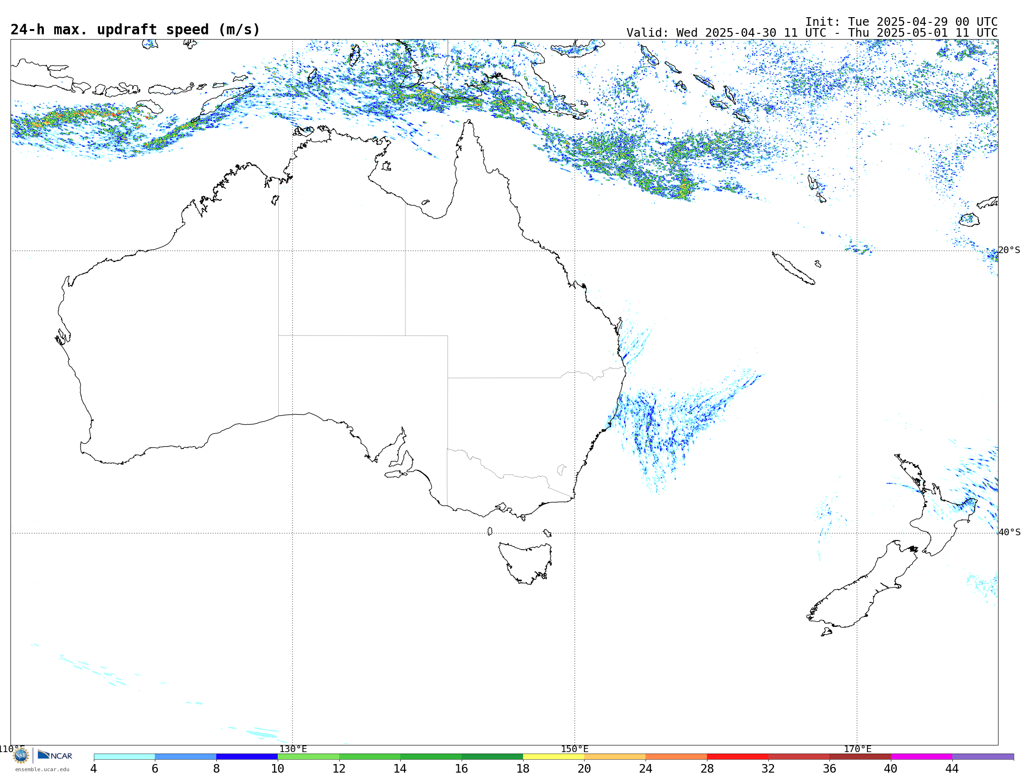Click the New Caledonia island outline
The width and height of the screenshot is (1029, 775).
[793, 268]
